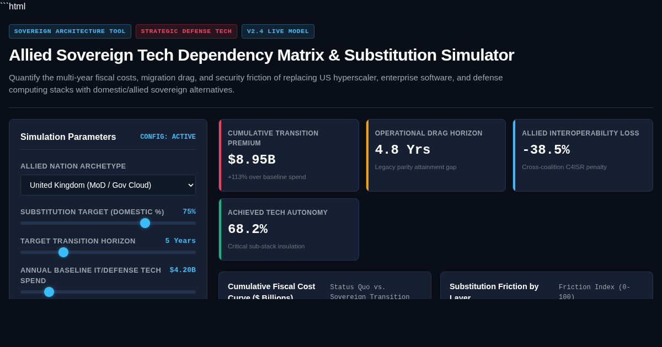Select the Cumulative Transition Premium card
This screenshot has height=347, width=662.
coord(289,155)
